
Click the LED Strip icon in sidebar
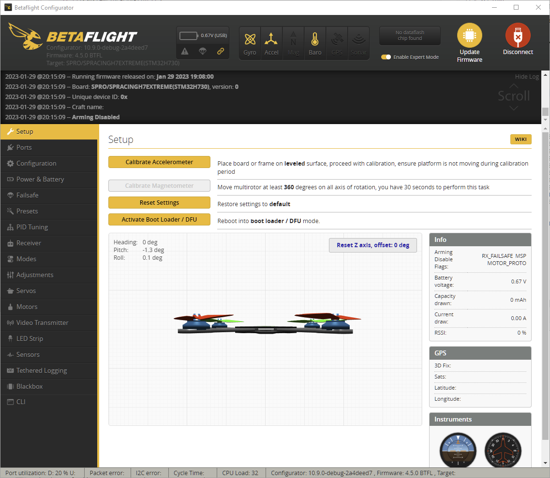[x=10, y=338]
